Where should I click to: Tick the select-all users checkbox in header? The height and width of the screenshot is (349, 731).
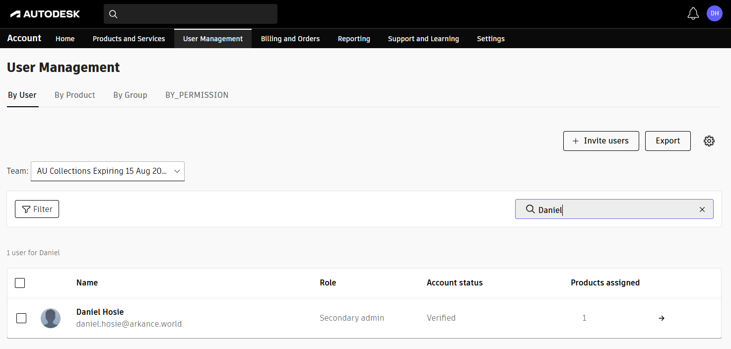pos(20,283)
